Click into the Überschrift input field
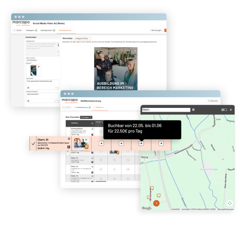This screenshot has width=240, height=229. [42, 85]
